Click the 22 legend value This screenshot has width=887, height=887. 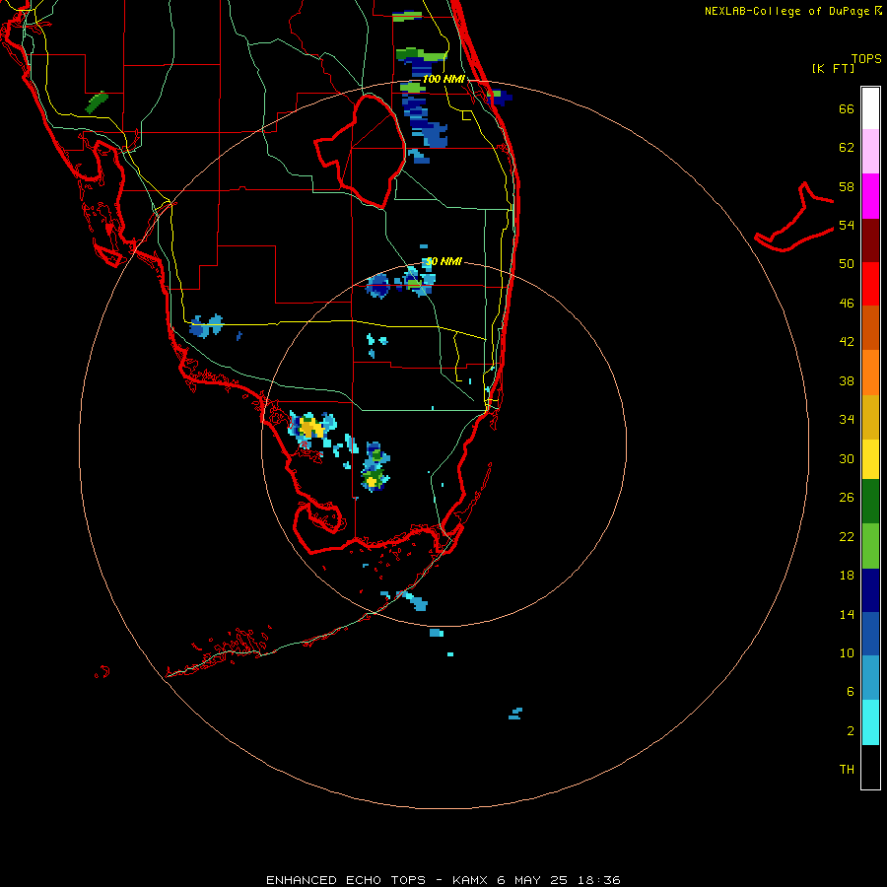(847, 536)
